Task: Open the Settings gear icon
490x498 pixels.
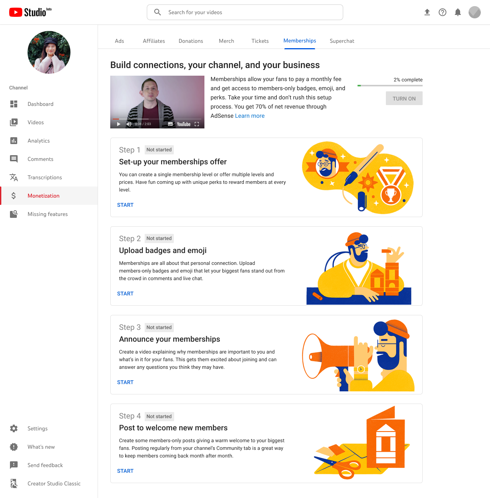Action: pos(14,428)
